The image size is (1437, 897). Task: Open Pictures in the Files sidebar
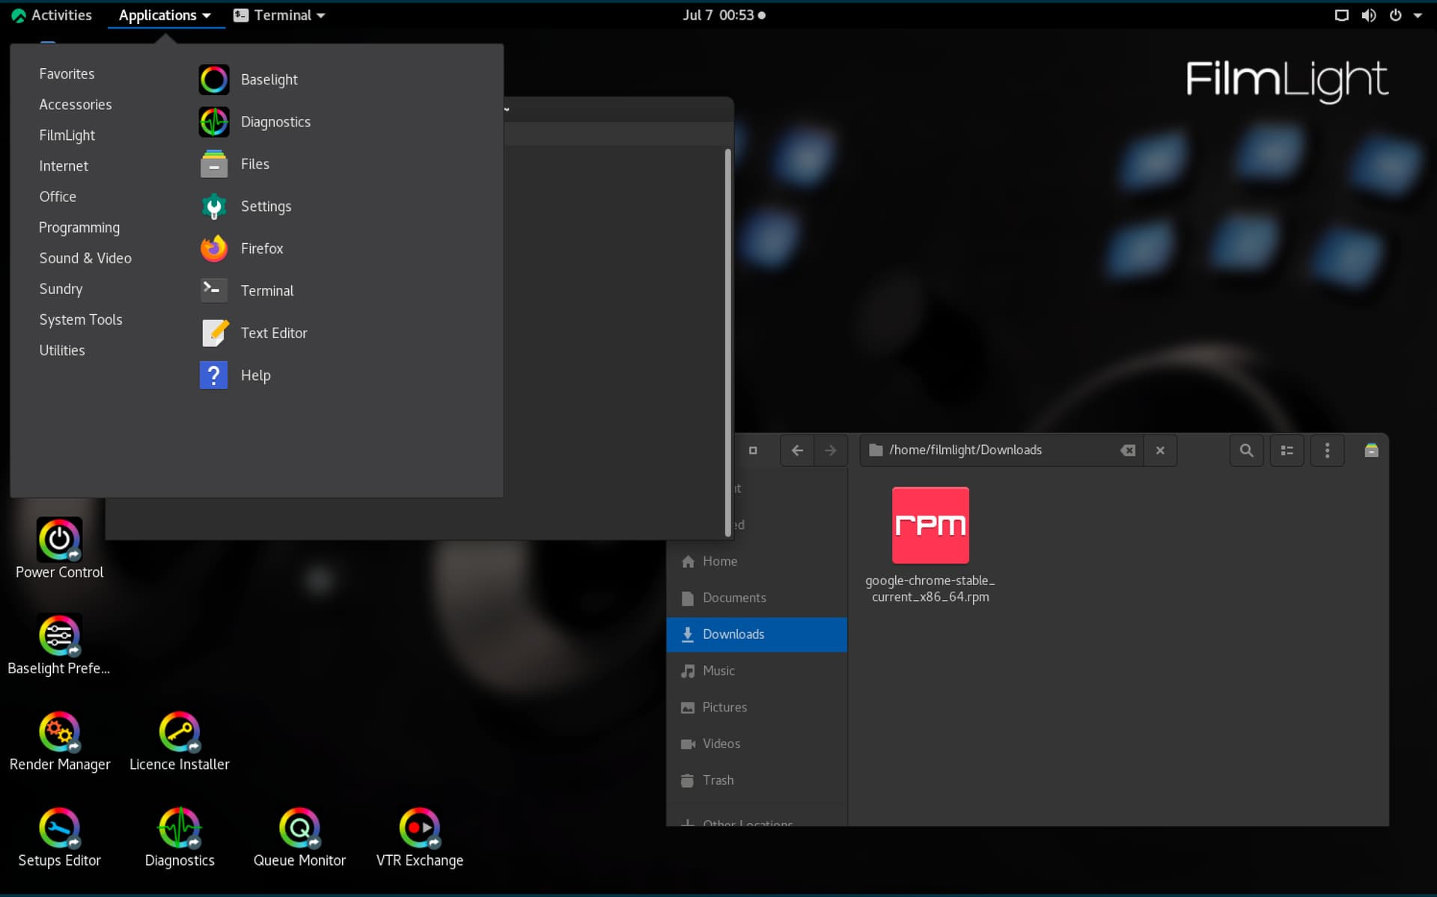click(756, 707)
